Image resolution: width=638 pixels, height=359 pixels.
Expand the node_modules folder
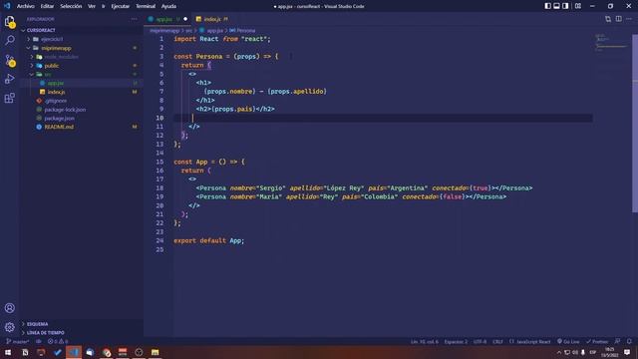point(82,57)
